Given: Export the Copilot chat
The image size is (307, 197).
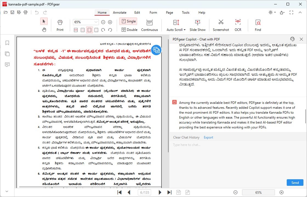Looking at the screenshot, I should pos(208,137).
